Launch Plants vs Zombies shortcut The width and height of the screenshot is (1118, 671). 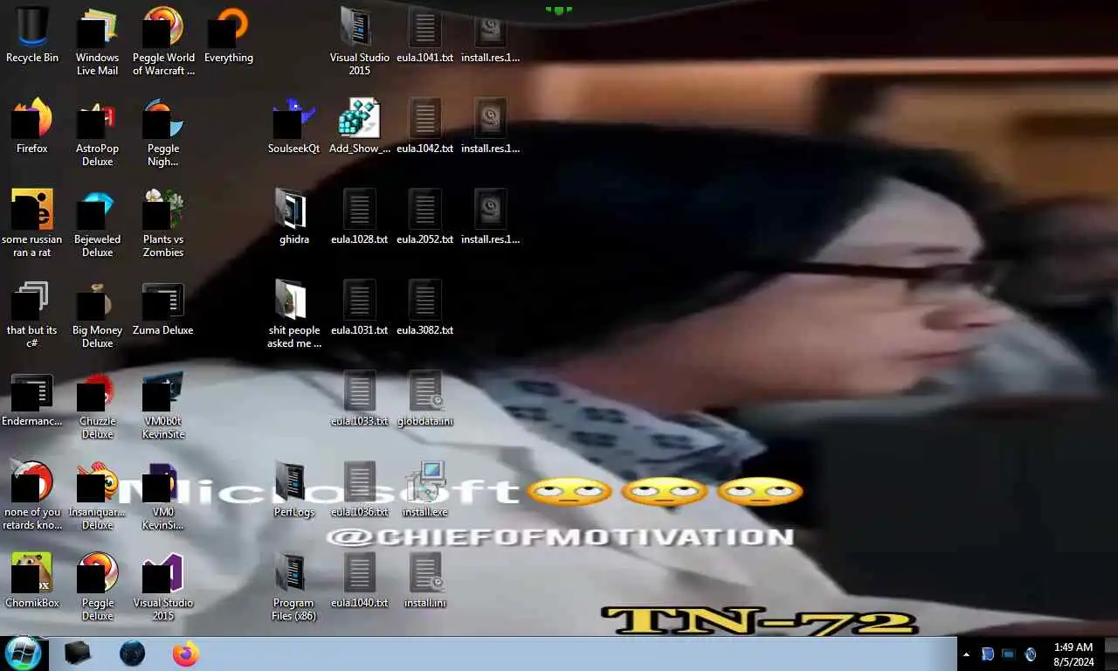click(x=163, y=223)
